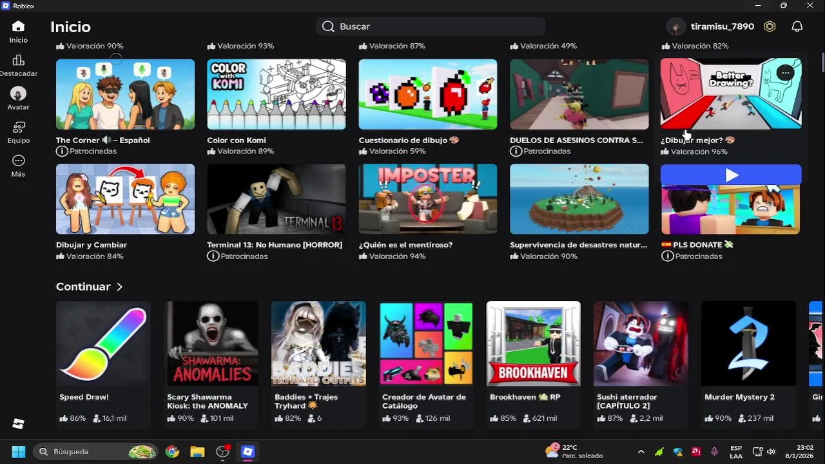This screenshot has width=825, height=464.
Task: Open the Robux hexagon icon
Action: tap(770, 26)
